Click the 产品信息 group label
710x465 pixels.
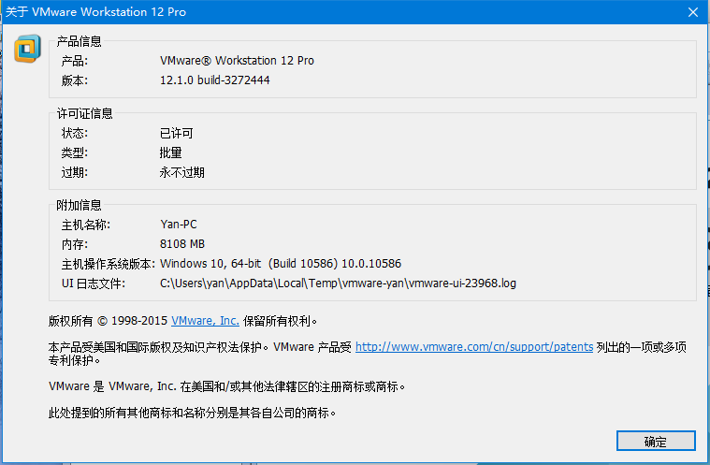point(79,41)
